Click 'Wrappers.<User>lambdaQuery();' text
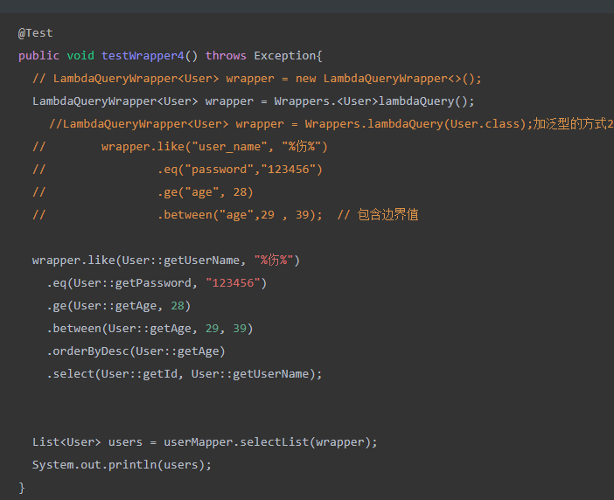The image size is (614, 500). (x=374, y=101)
